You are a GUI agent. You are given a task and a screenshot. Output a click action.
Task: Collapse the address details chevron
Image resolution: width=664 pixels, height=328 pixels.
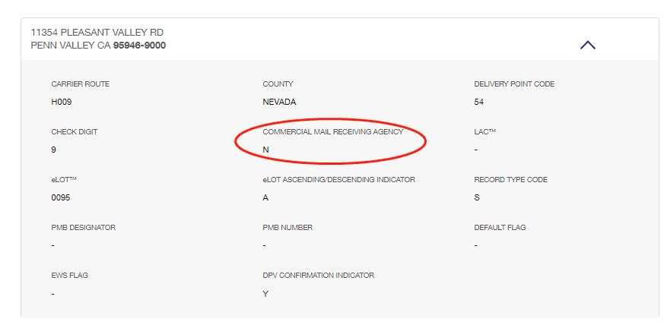click(x=588, y=46)
